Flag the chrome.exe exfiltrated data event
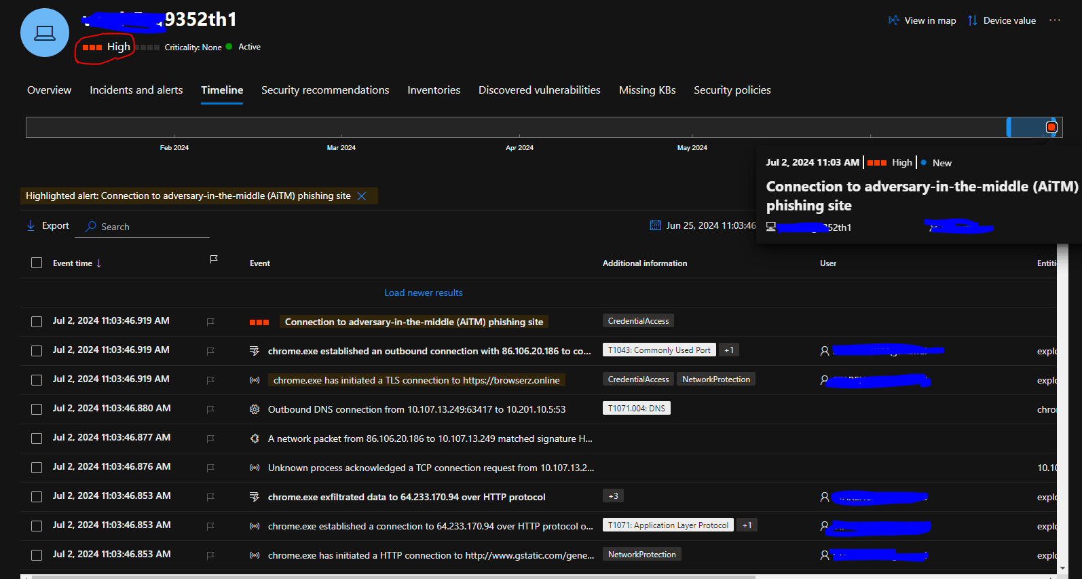1082x579 pixels. [210, 497]
